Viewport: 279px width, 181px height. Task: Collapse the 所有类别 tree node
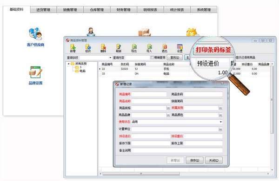point(68,64)
